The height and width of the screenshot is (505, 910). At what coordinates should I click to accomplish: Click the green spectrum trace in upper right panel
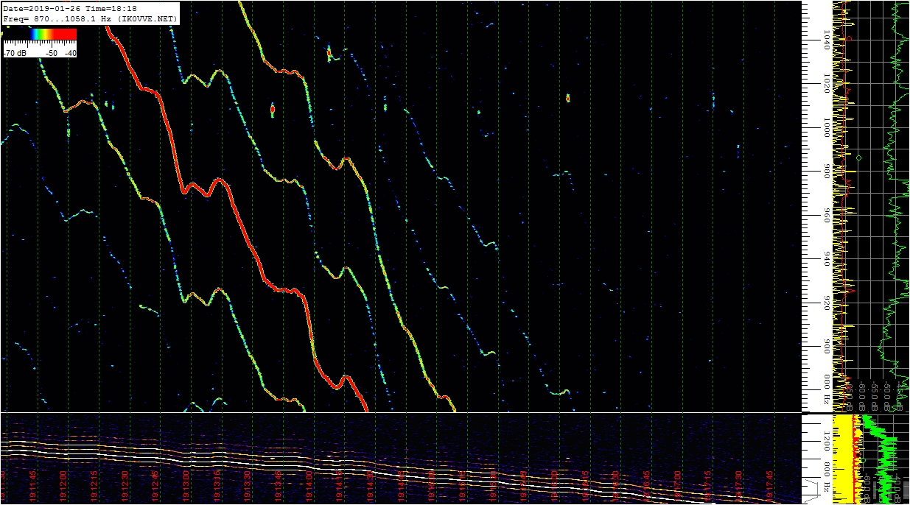[x=895, y=206]
